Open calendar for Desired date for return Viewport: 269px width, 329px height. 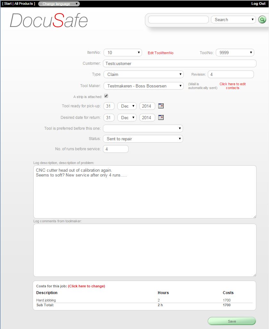pos(161,118)
